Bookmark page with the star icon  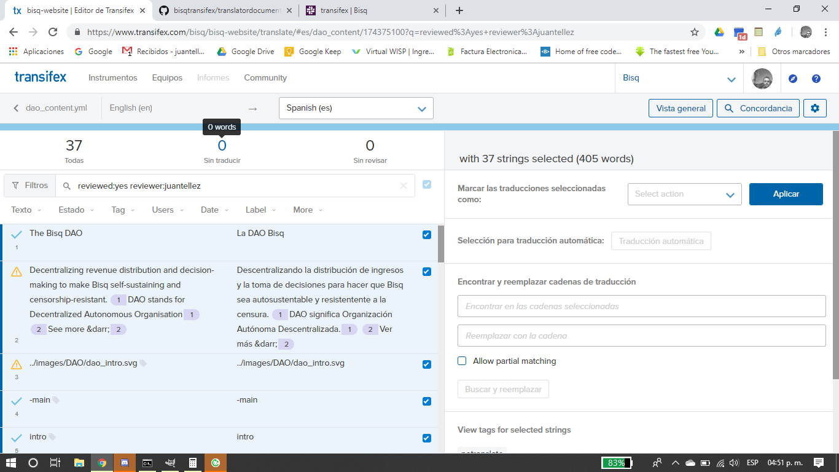pos(695,32)
